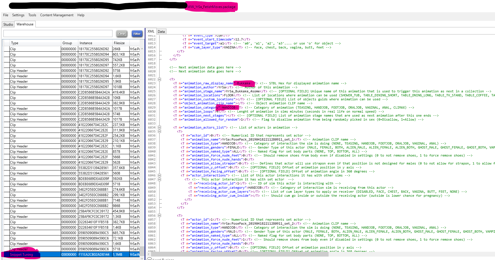Collapse the XML block at line 6022
Viewport: 495px width, 260px height.
[159, 79]
